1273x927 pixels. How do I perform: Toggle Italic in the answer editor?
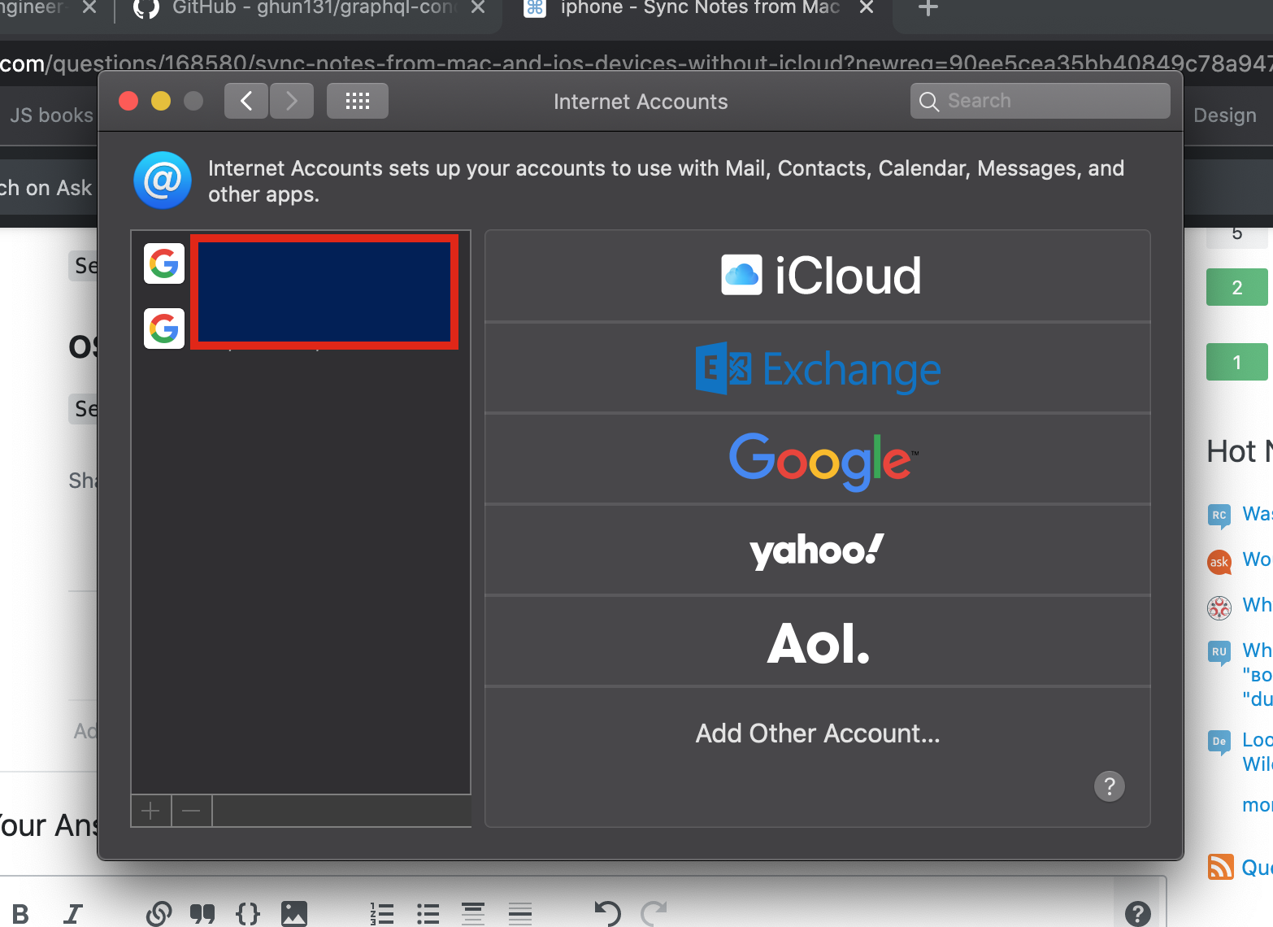[73, 914]
